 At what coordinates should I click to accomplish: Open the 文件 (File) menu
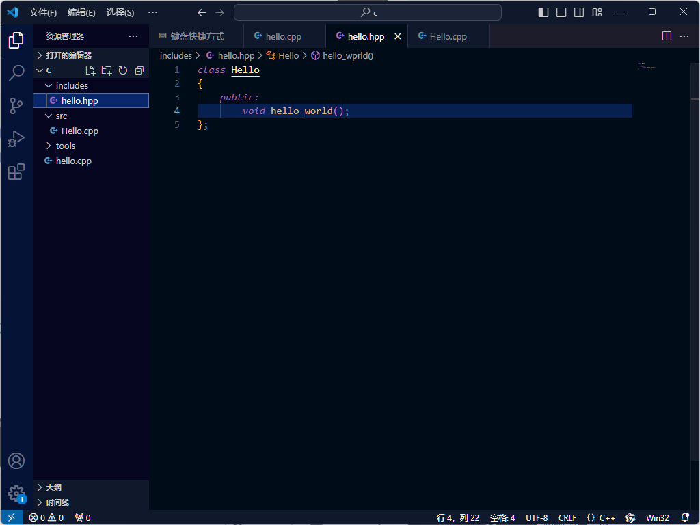(43, 12)
